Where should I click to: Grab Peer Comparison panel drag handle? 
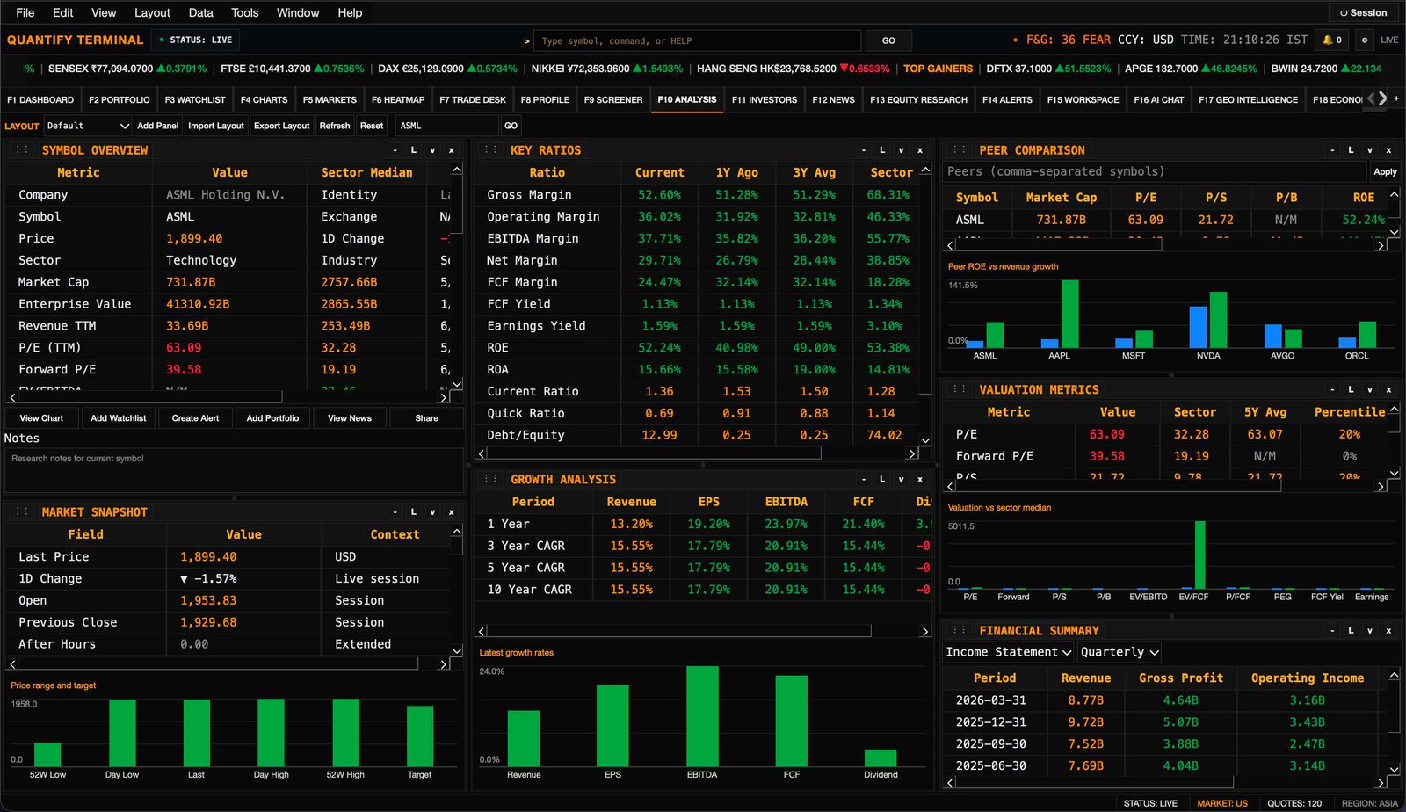[x=960, y=150]
